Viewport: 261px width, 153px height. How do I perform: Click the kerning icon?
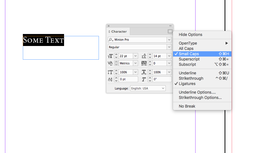click(x=110, y=64)
